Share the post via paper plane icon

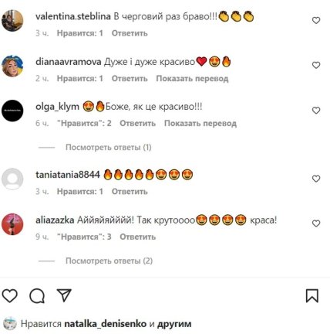pos(64,295)
